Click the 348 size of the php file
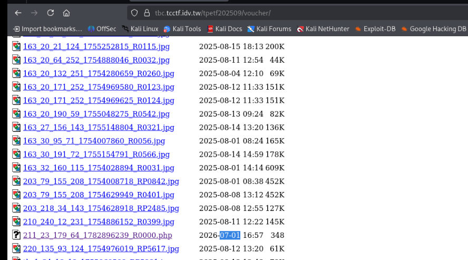 point(277,235)
